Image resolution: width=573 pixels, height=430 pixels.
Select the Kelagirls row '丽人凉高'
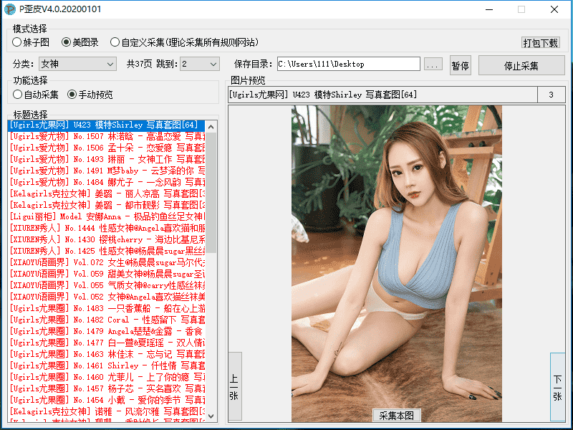(106, 193)
